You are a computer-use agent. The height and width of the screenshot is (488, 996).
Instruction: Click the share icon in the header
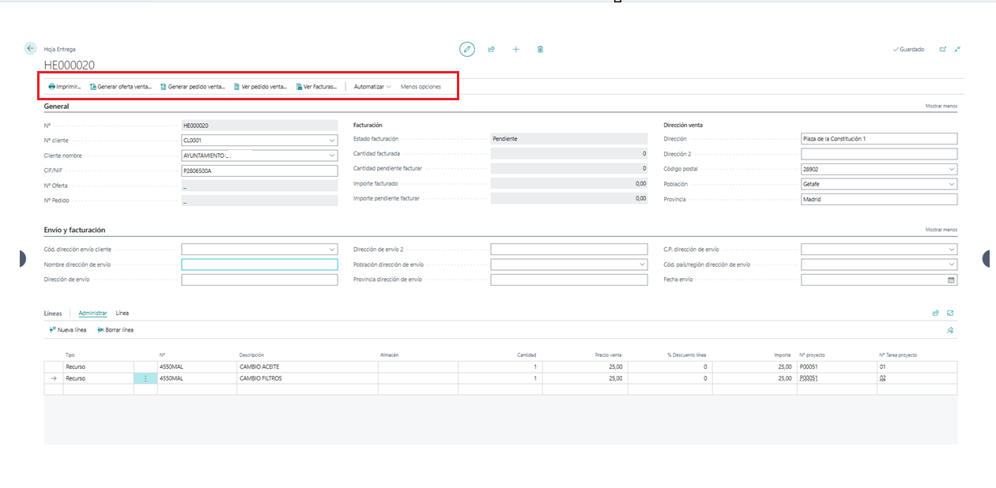491,49
